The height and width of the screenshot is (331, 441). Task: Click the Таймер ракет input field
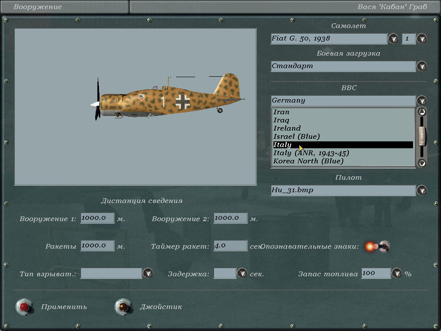point(230,246)
